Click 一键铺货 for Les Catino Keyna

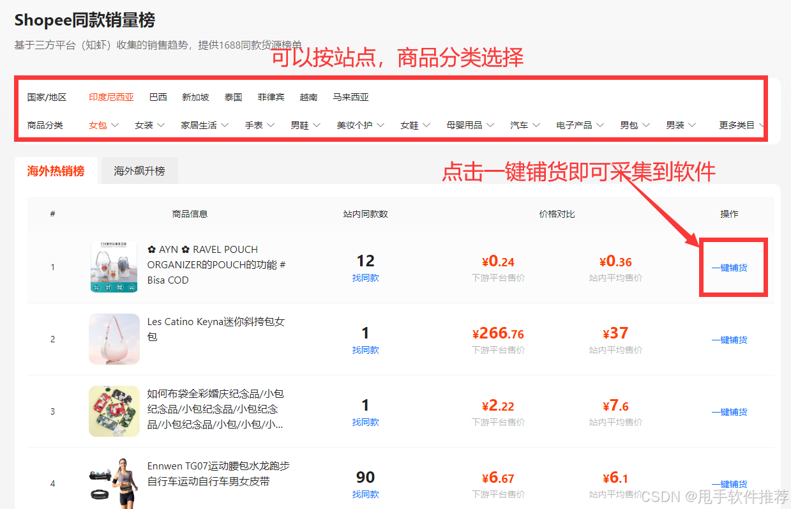pos(729,340)
